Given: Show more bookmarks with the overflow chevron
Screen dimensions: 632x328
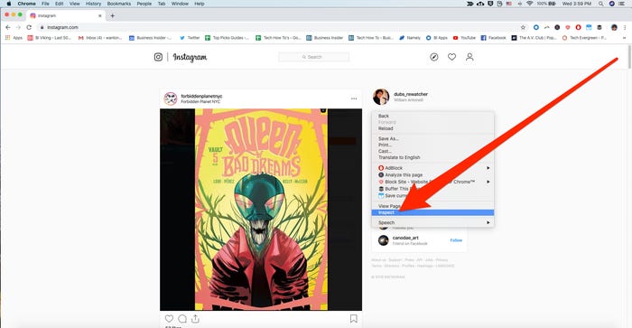Looking at the screenshot, I should click(x=625, y=38).
